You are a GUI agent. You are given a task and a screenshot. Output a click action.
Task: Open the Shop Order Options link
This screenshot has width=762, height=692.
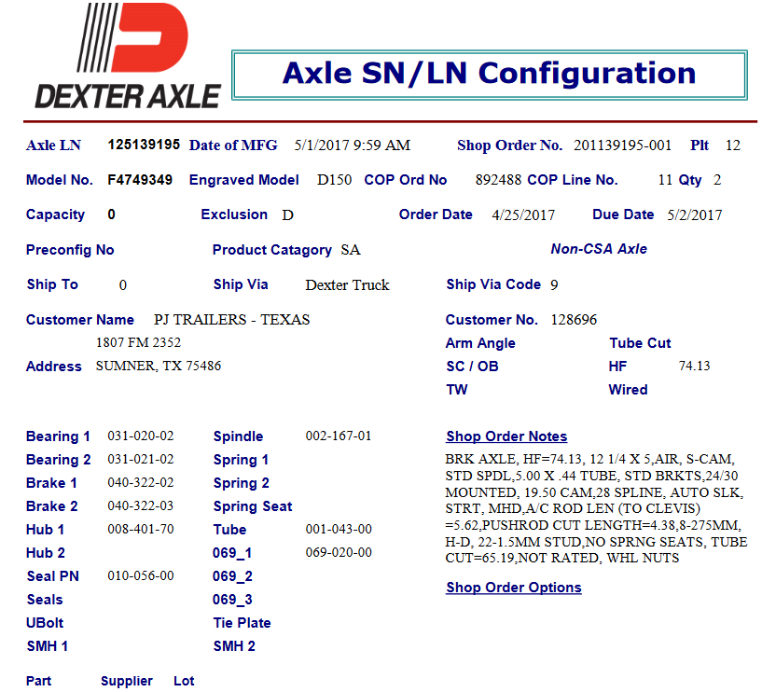[513, 588]
